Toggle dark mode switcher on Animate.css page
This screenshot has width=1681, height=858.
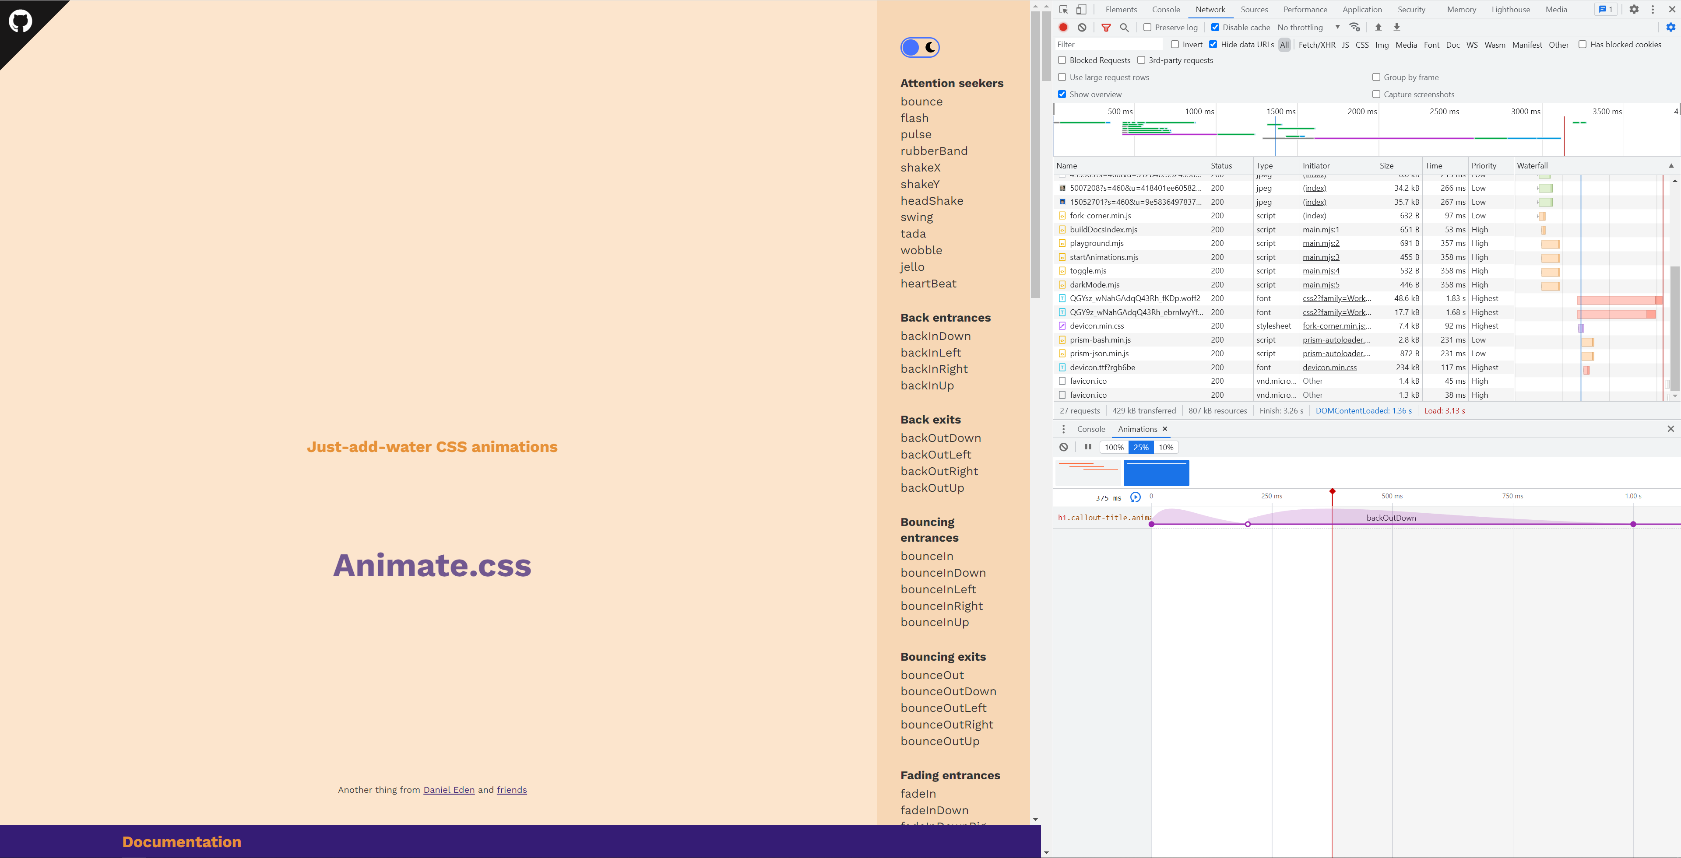(x=919, y=47)
